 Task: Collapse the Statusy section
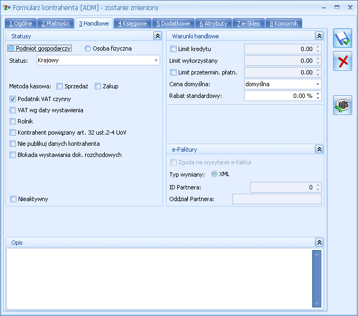point(157,36)
